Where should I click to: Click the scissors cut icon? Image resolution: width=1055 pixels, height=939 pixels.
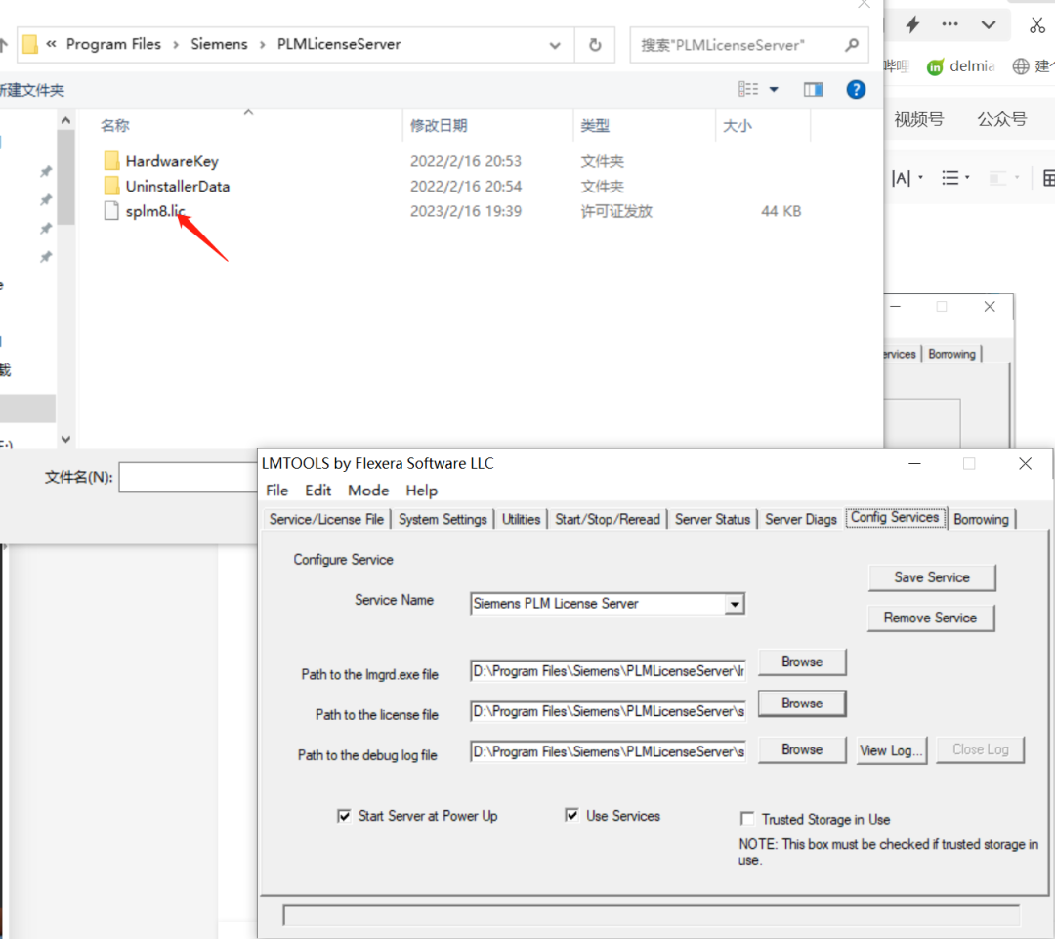(x=1036, y=25)
